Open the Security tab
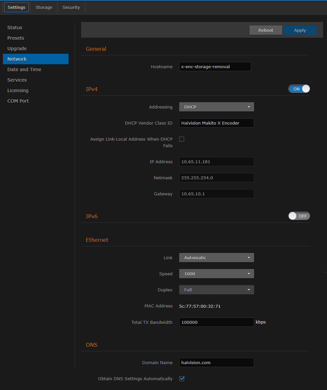The image size is (327, 390). click(71, 7)
